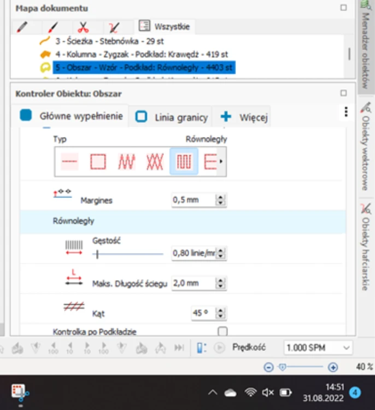
Task: Open the Obiekty wektorowe side tab
Action: click(366, 147)
